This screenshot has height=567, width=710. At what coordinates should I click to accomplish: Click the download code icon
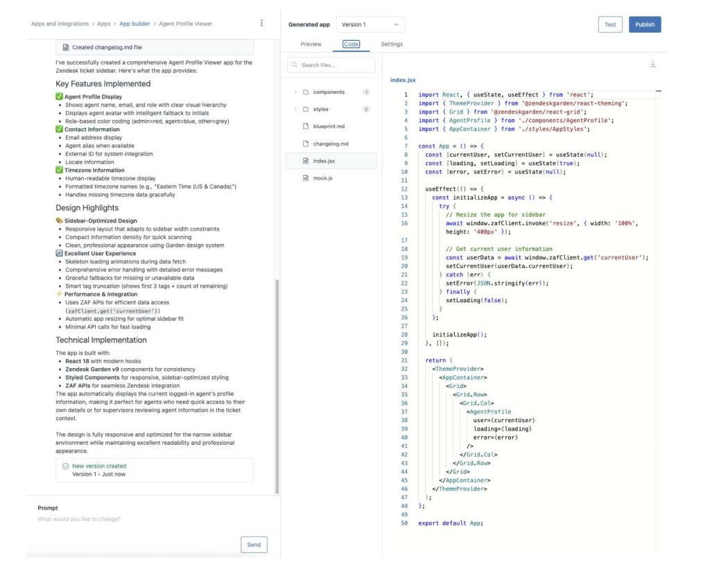(652, 64)
